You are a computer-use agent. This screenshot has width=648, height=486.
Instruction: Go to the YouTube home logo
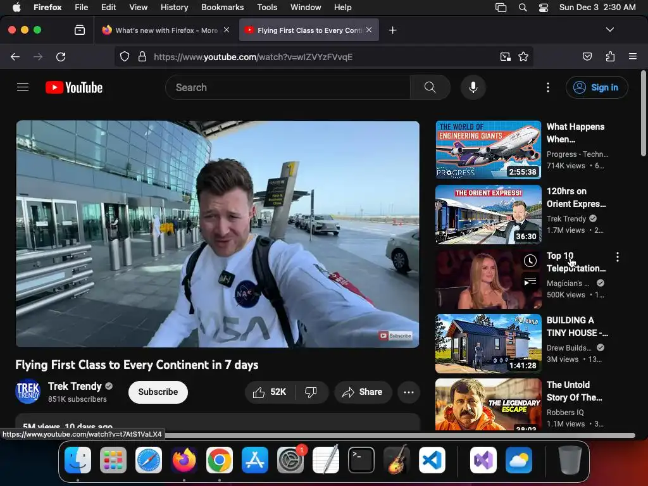tap(74, 87)
